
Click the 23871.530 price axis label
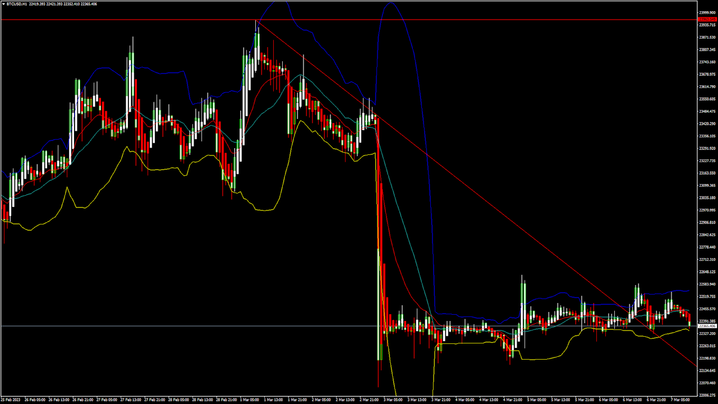pyautogui.click(x=707, y=37)
